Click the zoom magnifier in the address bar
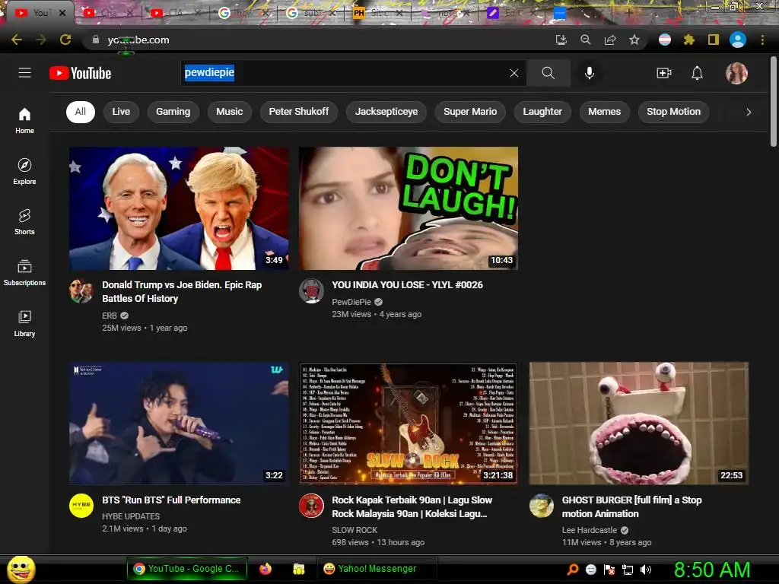 [586, 40]
